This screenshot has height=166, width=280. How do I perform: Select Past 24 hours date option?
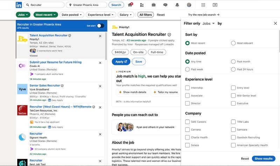click(x=233, y=69)
